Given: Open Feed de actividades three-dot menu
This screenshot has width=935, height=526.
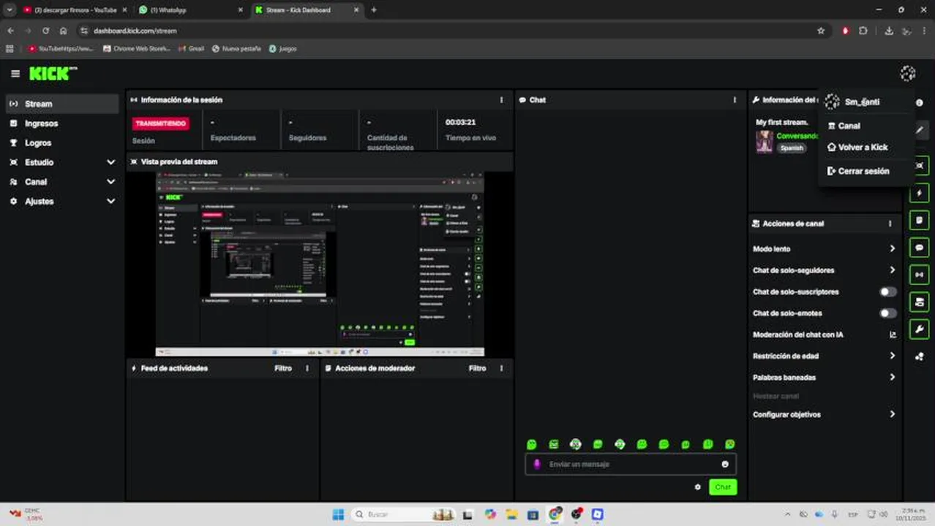Looking at the screenshot, I should [307, 368].
